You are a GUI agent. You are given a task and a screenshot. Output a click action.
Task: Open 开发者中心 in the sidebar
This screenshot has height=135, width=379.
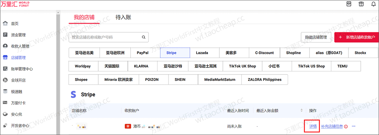[x=20, y=126]
